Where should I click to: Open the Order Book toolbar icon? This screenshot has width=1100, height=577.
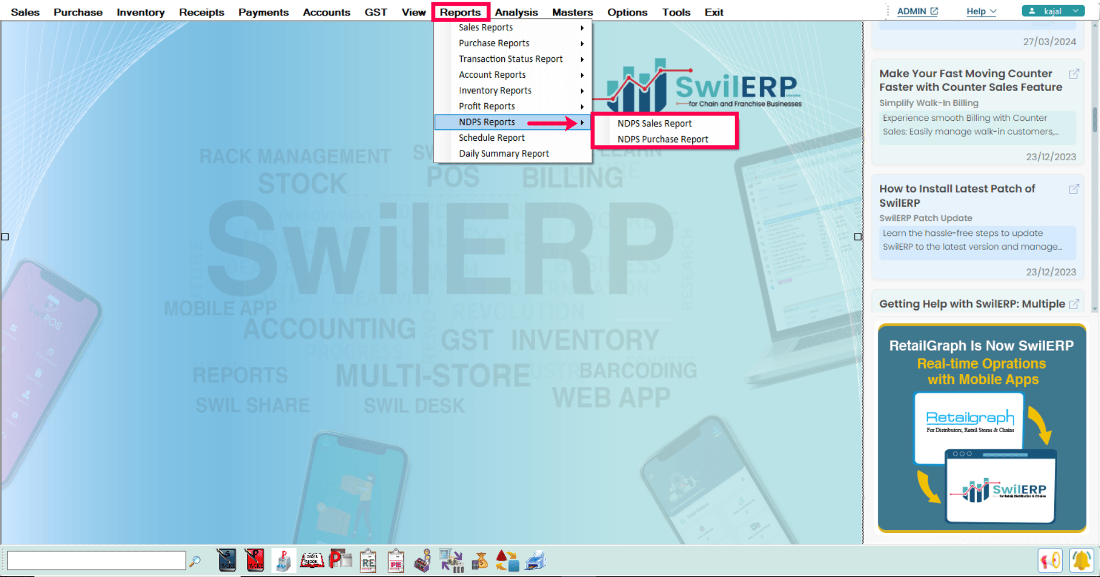coord(312,560)
